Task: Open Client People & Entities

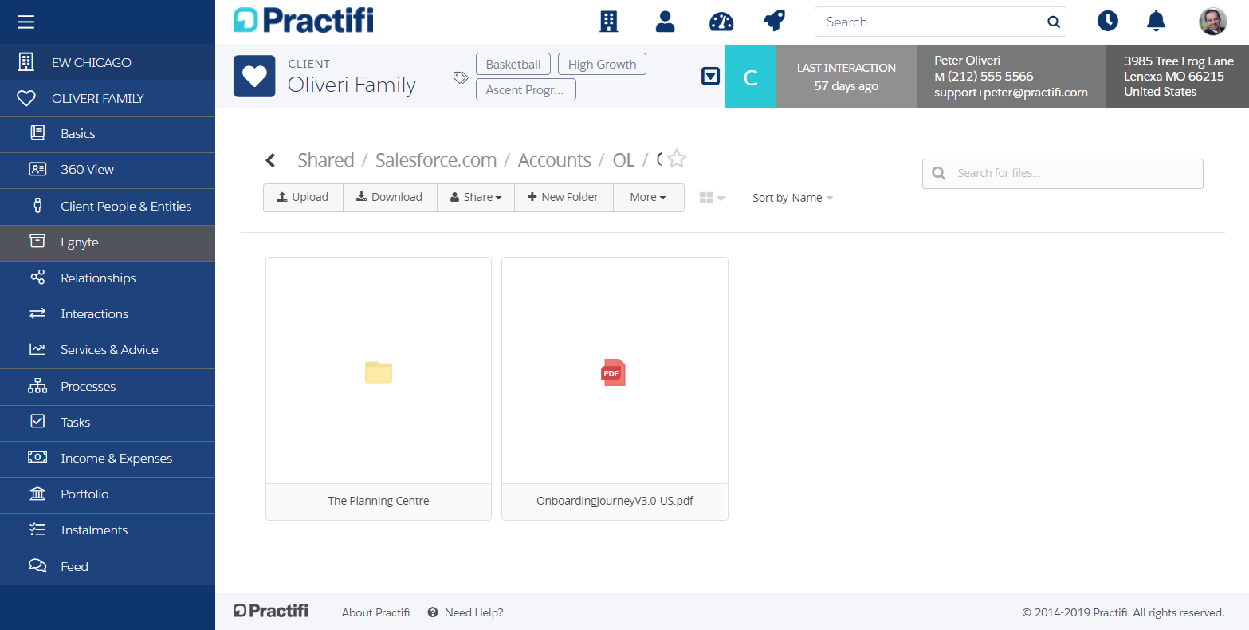Action: coord(108,206)
